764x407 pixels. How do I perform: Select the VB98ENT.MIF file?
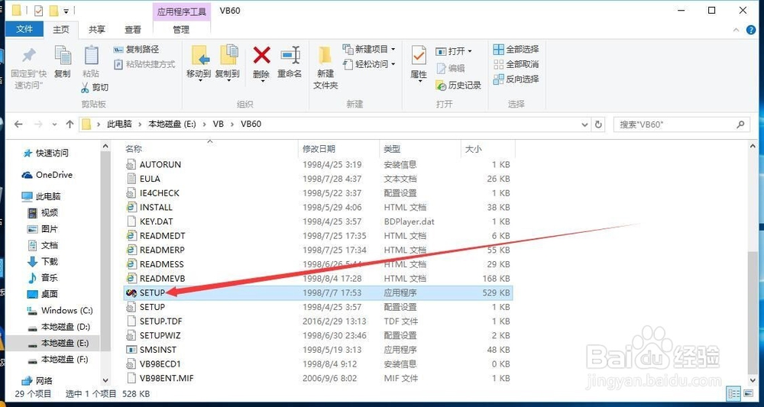(318, 378)
